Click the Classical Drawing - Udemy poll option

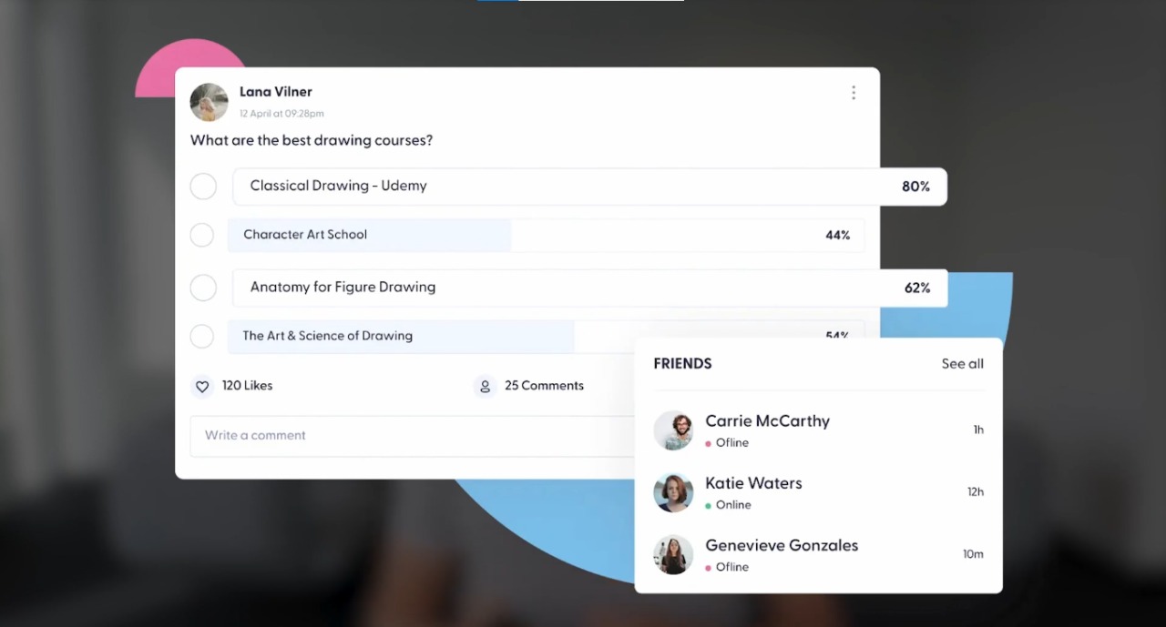(x=588, y=187)
